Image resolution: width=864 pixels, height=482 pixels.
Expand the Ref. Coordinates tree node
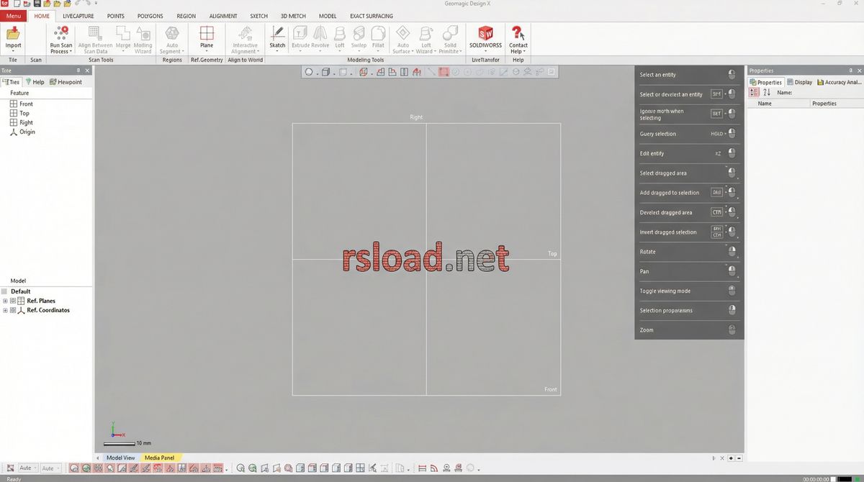click(x=5, y=310)
